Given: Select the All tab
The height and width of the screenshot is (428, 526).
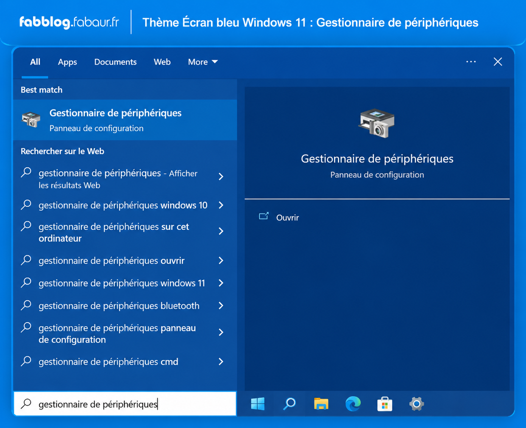Looking at the screenshot, I should [35, 62].
